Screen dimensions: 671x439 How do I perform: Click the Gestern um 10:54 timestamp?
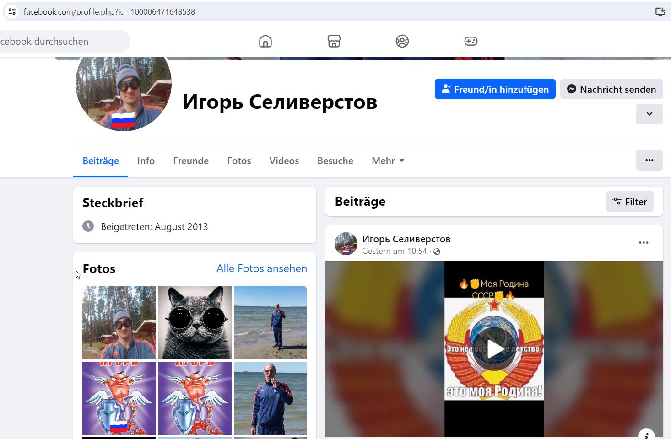click(x=395, y=251)
